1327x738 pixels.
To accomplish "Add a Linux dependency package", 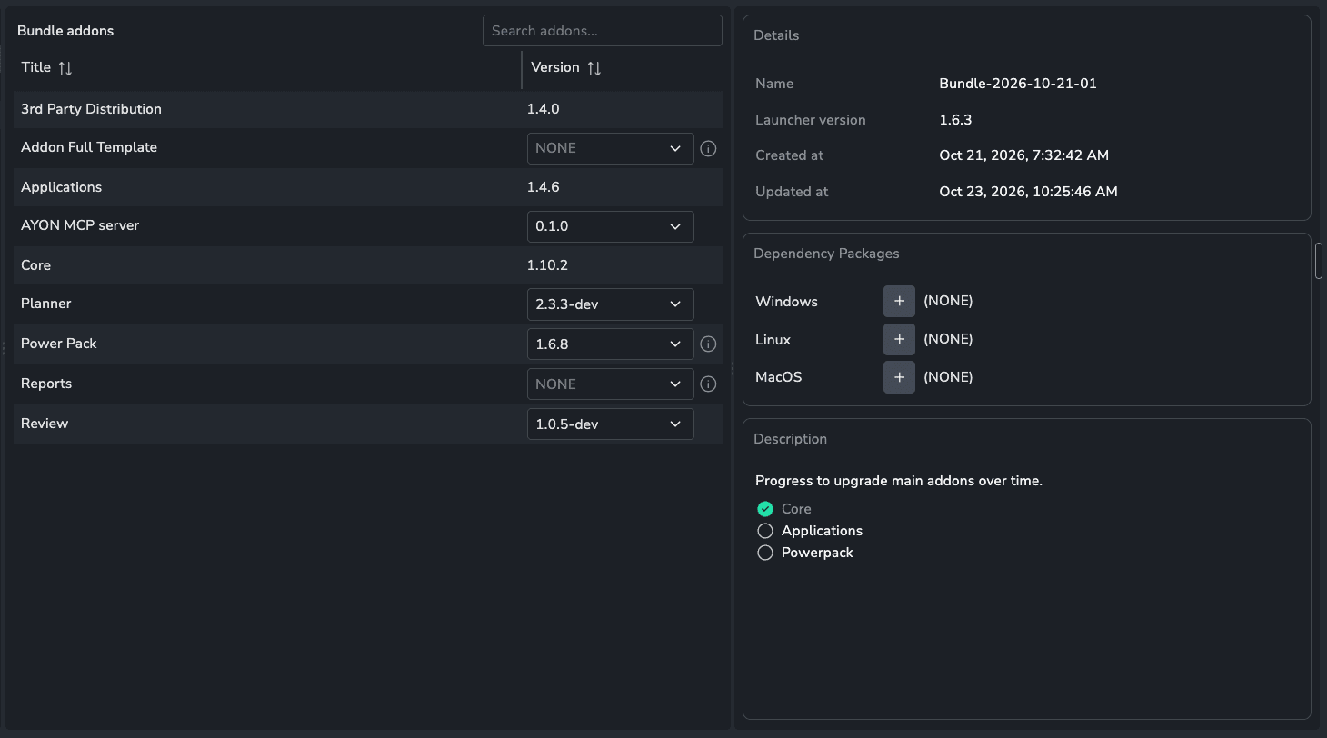I will pyautogui.click(x=899, y=339).
